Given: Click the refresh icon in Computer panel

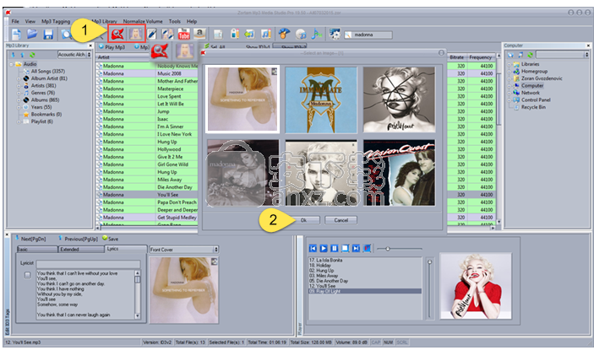Looking at the screenshot, I should tap(531, 55).
